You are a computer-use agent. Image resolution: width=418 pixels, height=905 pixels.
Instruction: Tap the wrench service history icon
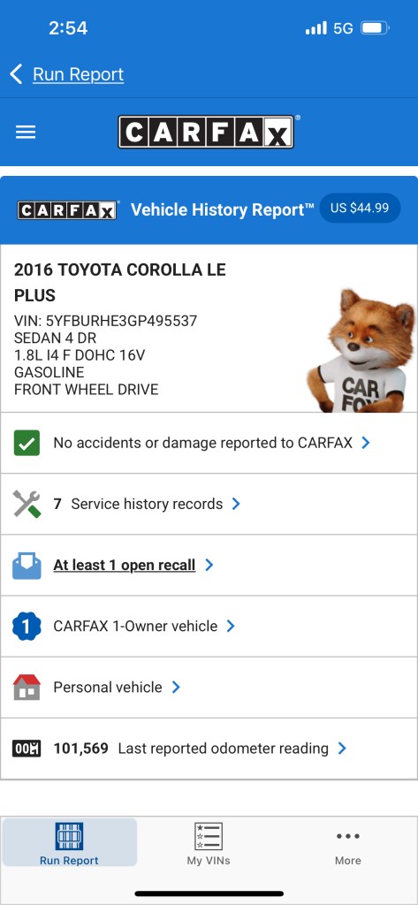(x=27, y=504)
